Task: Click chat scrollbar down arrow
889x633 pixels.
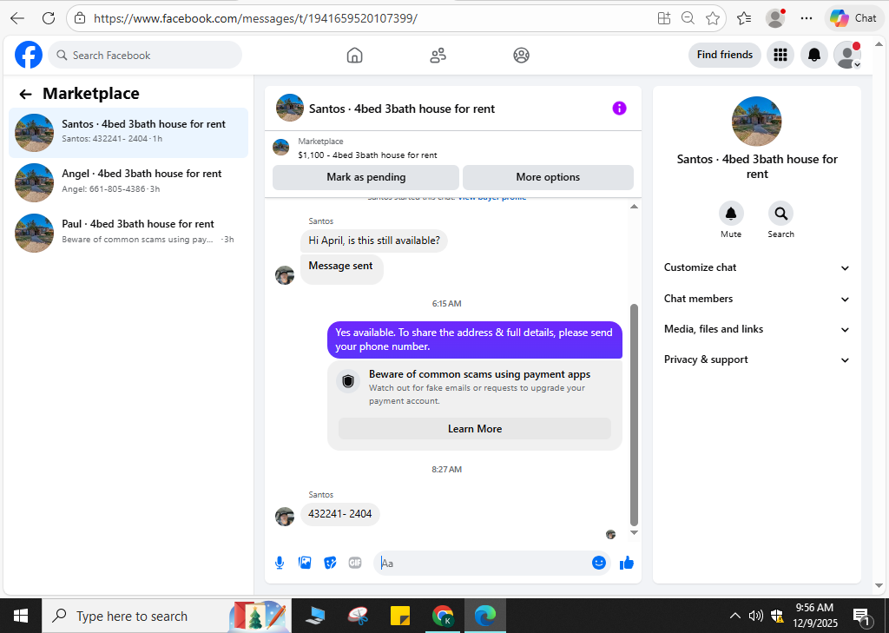Action: [x=634, y=532]
